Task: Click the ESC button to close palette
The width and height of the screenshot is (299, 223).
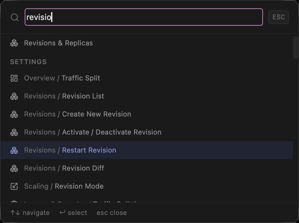Action: (279, 17)
